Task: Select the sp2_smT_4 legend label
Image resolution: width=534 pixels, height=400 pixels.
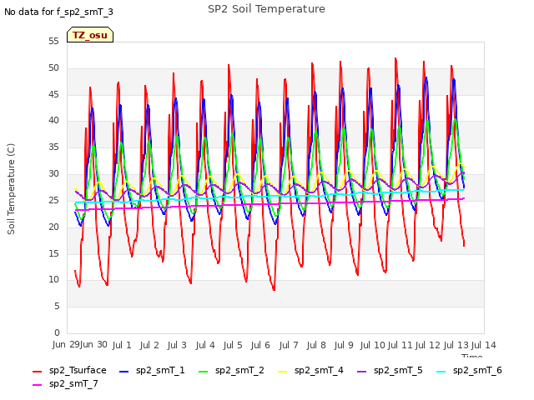Action: (x=319, y=370)
